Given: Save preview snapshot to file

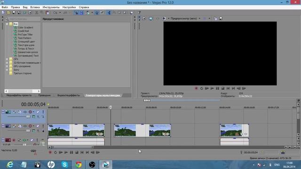Looking at the screenshot, I should pyautogui.click(x=221, y=19).
